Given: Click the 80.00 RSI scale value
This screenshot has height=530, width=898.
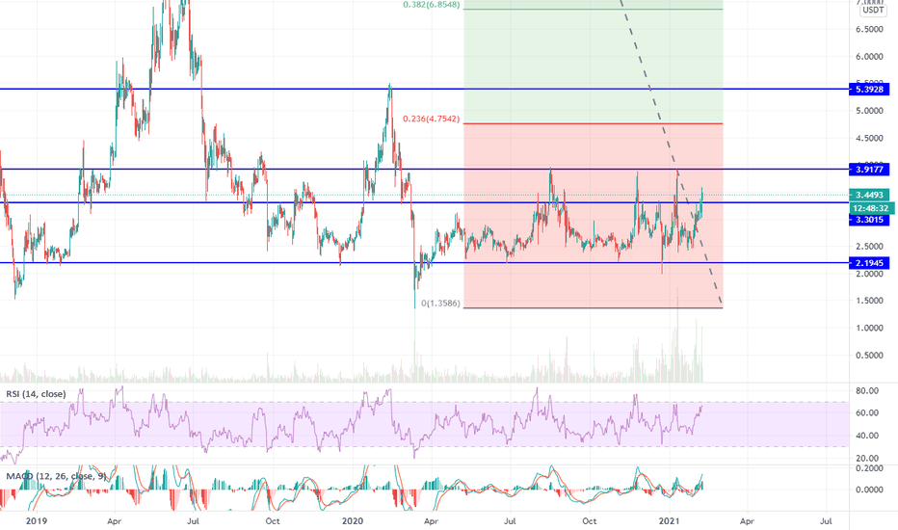Looking at the screenshot, I should coord(867,391).
